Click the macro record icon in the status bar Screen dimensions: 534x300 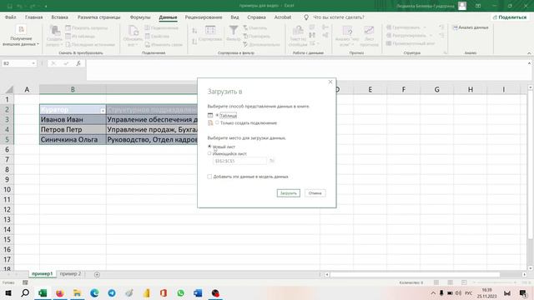coord(25,282)
